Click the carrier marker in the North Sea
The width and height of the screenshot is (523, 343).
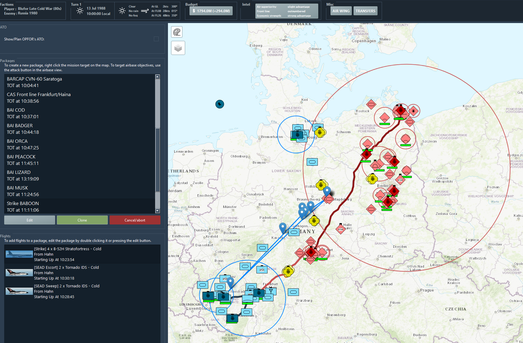220,104
